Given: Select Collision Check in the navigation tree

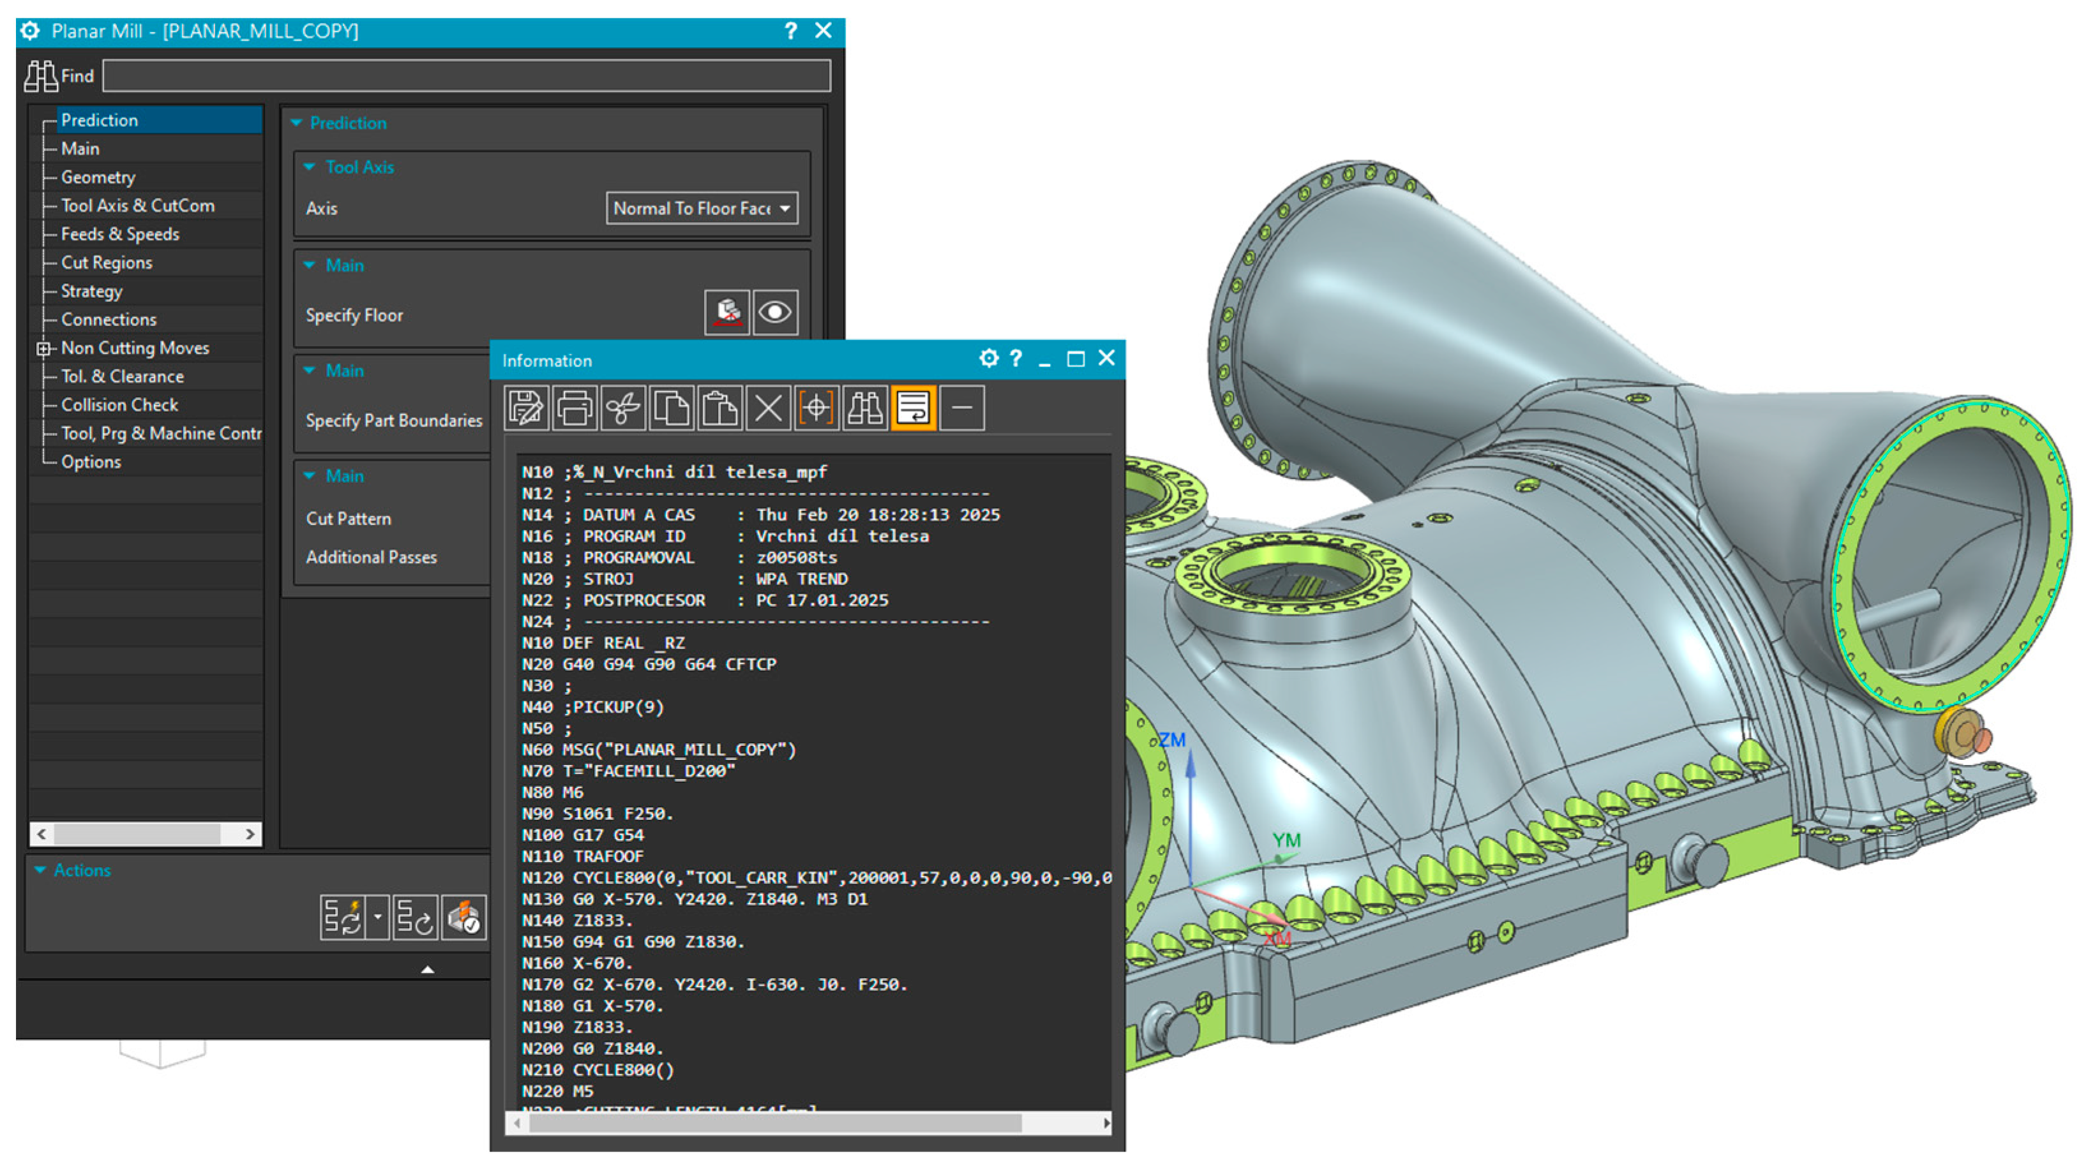Looking at the screenshot, I should (x=119, y=405).
